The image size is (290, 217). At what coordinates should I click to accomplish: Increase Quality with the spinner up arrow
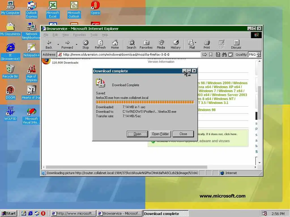tap(259, 53)
